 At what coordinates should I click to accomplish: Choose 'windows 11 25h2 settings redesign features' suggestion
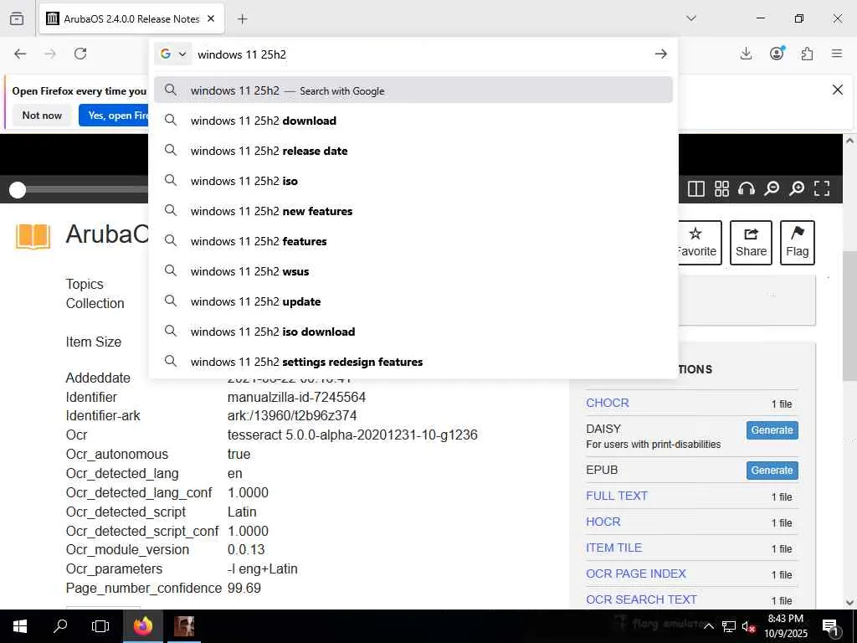pos(413,362)
